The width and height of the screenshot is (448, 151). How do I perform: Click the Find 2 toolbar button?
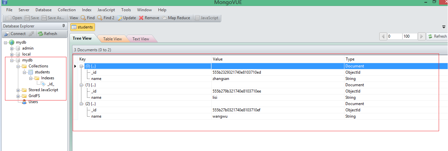click(106, 18)
